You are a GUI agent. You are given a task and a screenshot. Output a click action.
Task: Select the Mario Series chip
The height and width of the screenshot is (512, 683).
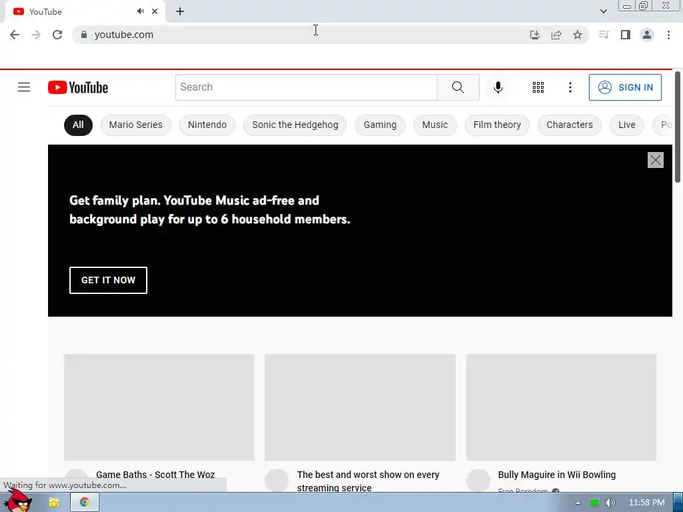[136, 125]
